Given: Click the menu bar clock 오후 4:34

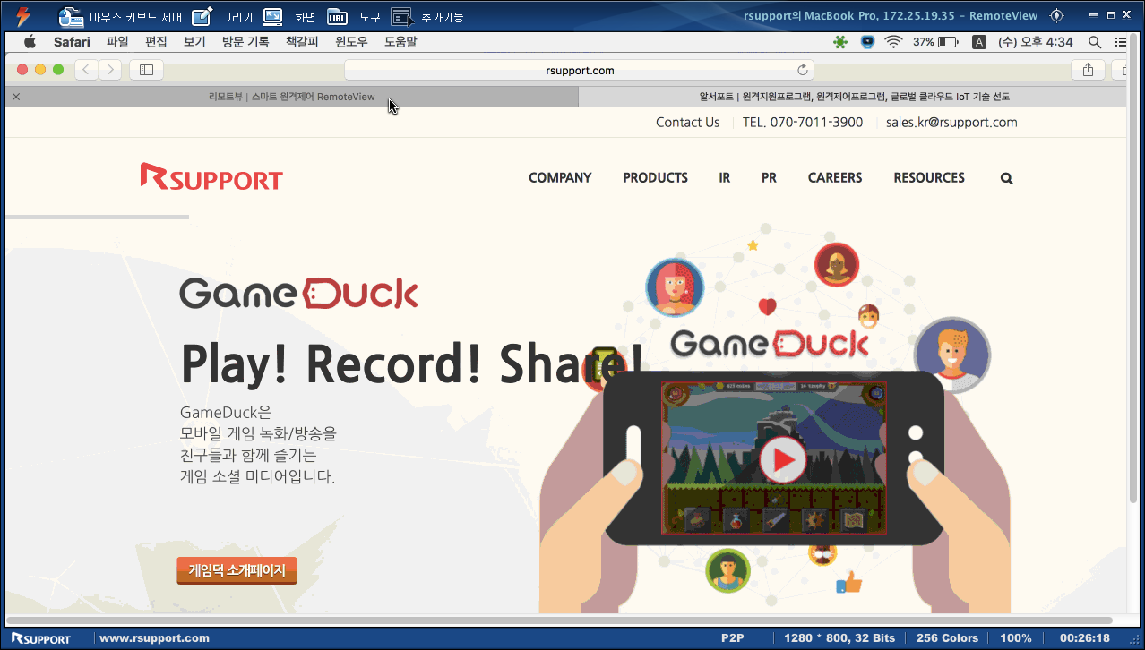Looking at the screenshot, I should 1035,42.
